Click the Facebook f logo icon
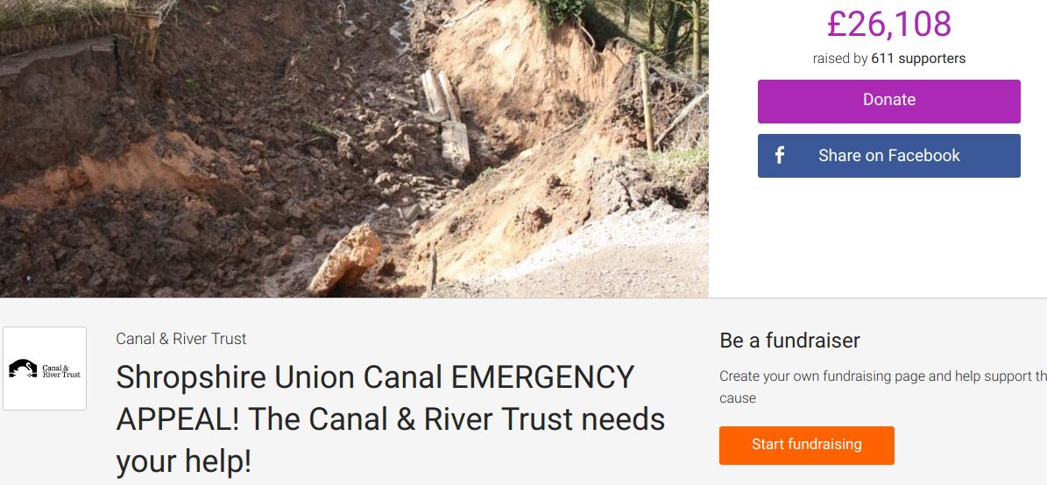 click(779, 156)
